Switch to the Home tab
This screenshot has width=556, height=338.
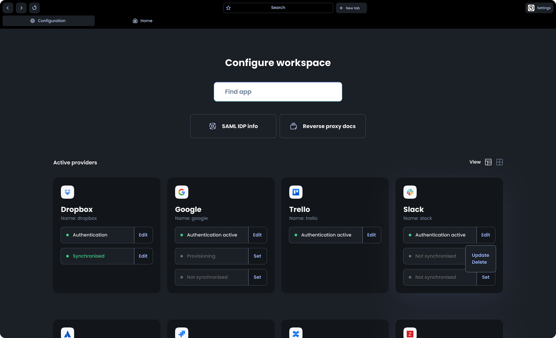pos(143,21)
